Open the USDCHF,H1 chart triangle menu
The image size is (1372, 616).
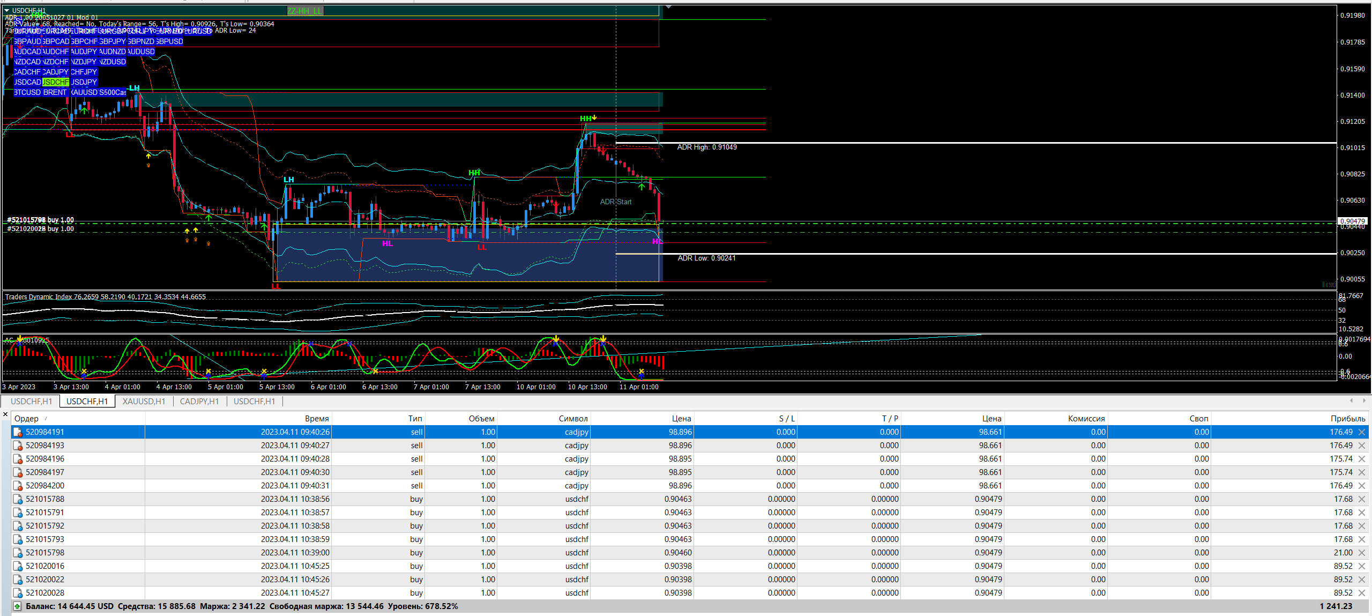pyautogui.click(x=7, y=10)
